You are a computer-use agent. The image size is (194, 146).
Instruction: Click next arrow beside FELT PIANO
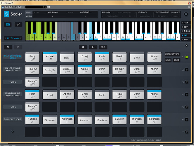coord(21,38)
